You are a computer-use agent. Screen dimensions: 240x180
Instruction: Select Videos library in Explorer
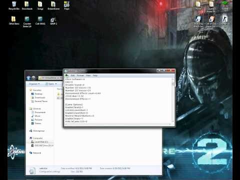(36, 123)
